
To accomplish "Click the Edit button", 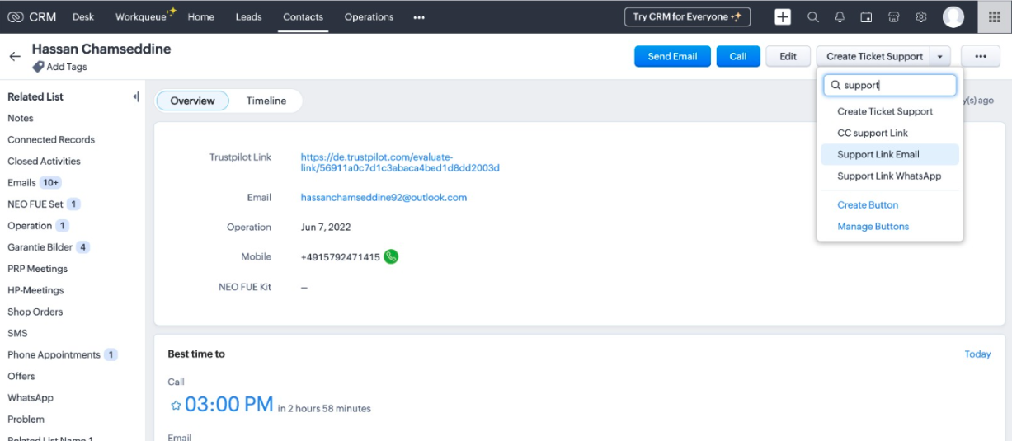I will point(788,56).
